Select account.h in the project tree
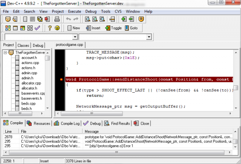The width and height of the screenshot is (241, 164). [x=29, y=58]
